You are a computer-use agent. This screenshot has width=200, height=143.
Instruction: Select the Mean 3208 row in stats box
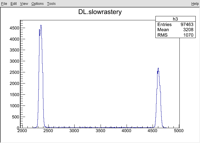pos(175,30)
